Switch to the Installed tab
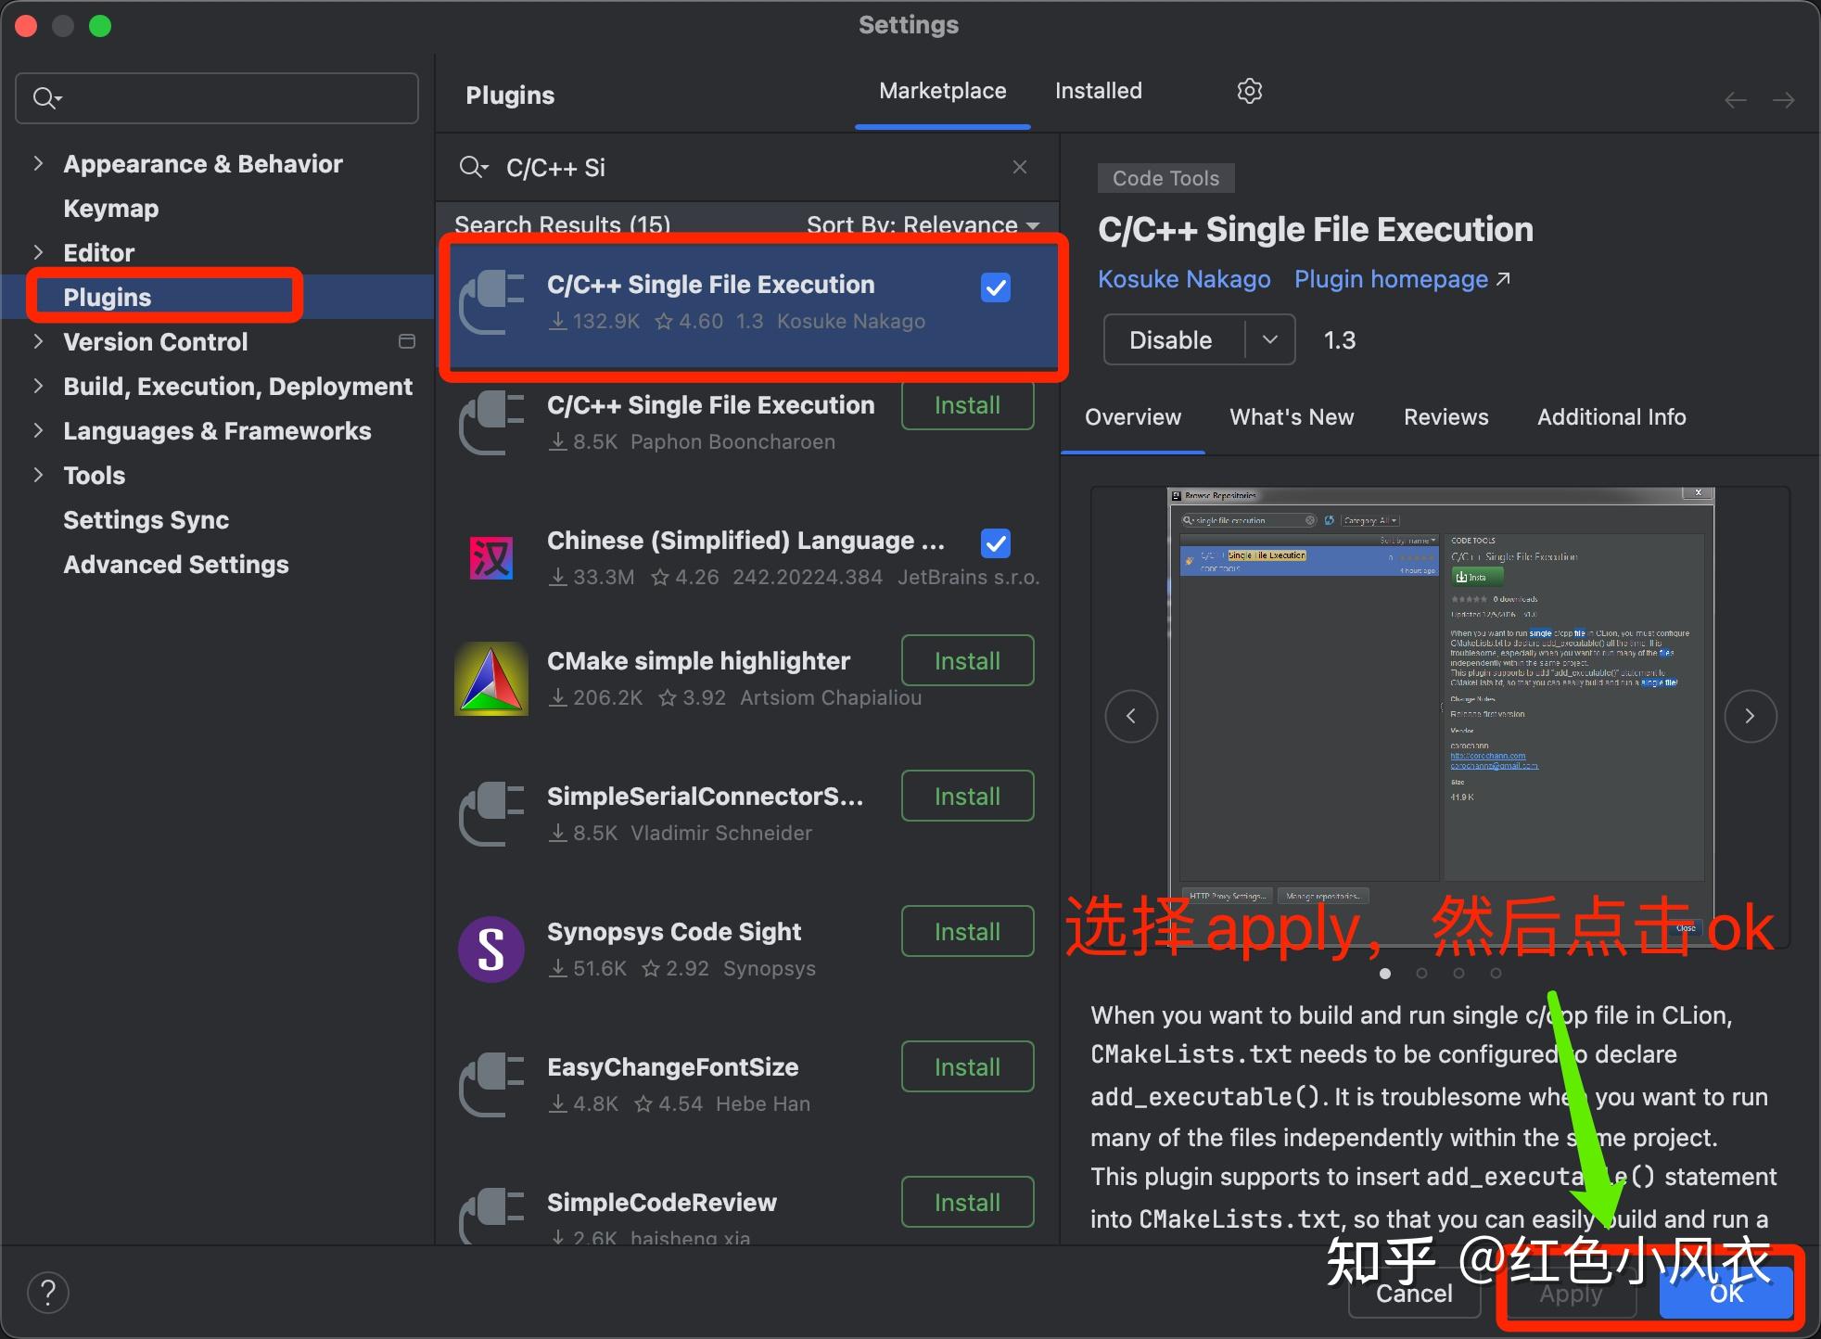This screenshot has width=1821, height=1339. (1098, 91)
